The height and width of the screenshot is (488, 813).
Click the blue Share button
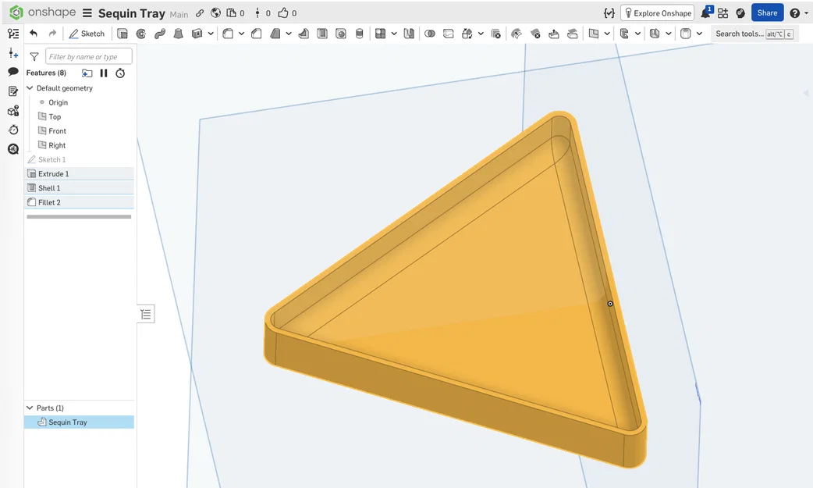(x=768, y=13)
